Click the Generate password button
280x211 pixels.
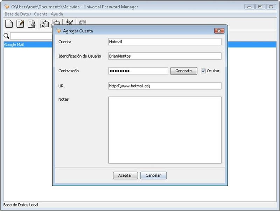click(x=183, y=71)
